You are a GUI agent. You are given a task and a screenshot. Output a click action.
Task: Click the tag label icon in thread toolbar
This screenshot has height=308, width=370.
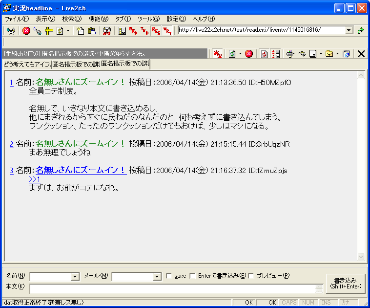pos(302,54)
